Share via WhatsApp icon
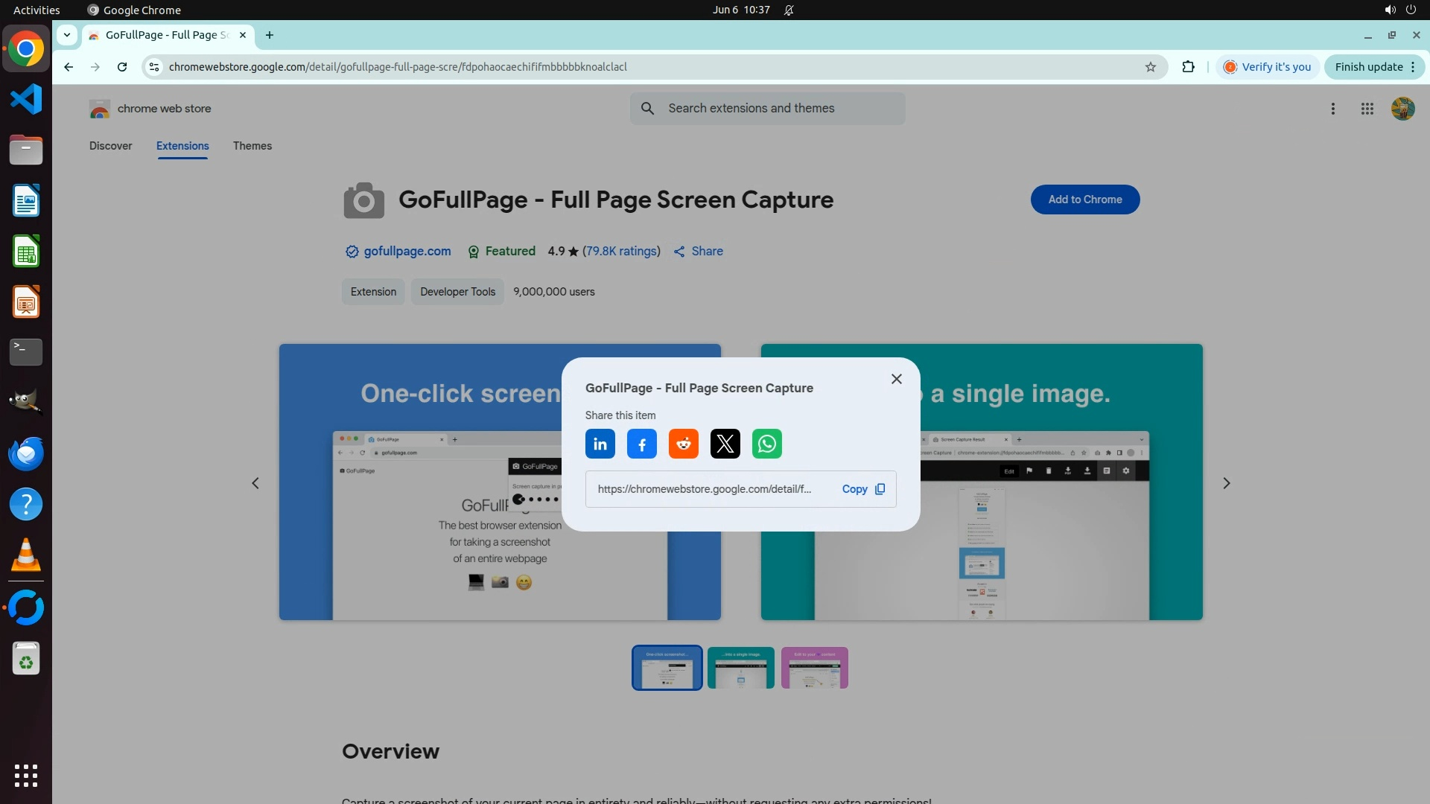The width and height of the screenshot is (1430, 804). [766, 444]
